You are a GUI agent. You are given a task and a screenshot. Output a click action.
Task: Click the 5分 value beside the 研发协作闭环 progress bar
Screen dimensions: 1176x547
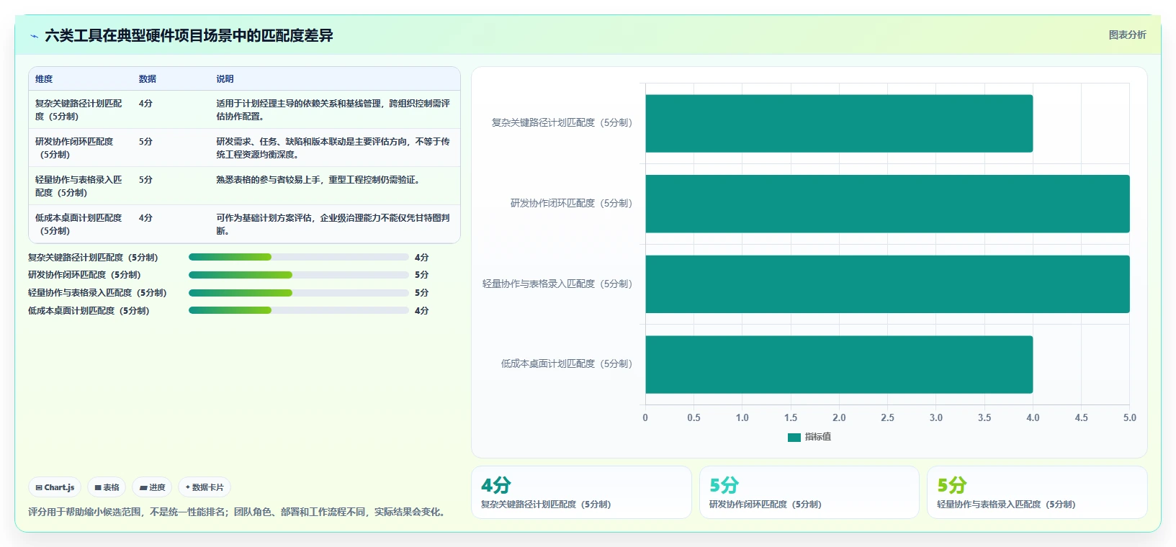(x=421, y=275)
